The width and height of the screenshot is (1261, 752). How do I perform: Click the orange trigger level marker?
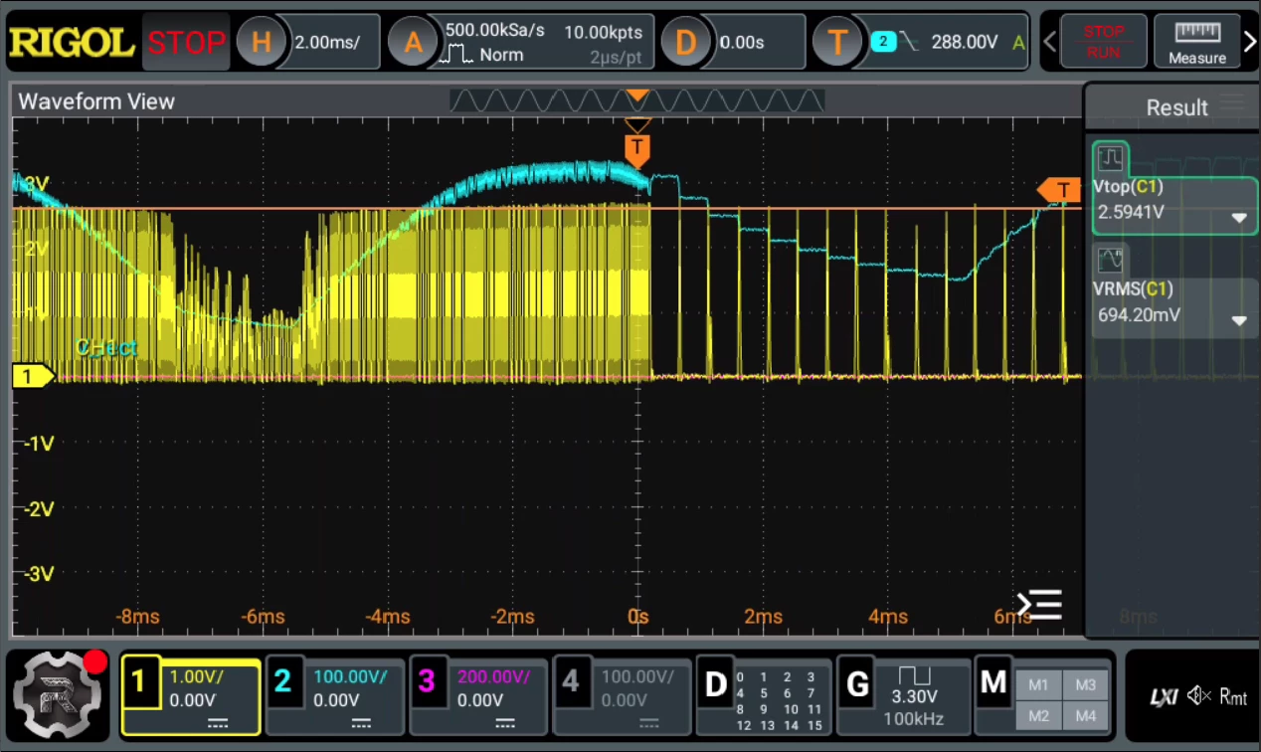click(x=1060, y=190)
